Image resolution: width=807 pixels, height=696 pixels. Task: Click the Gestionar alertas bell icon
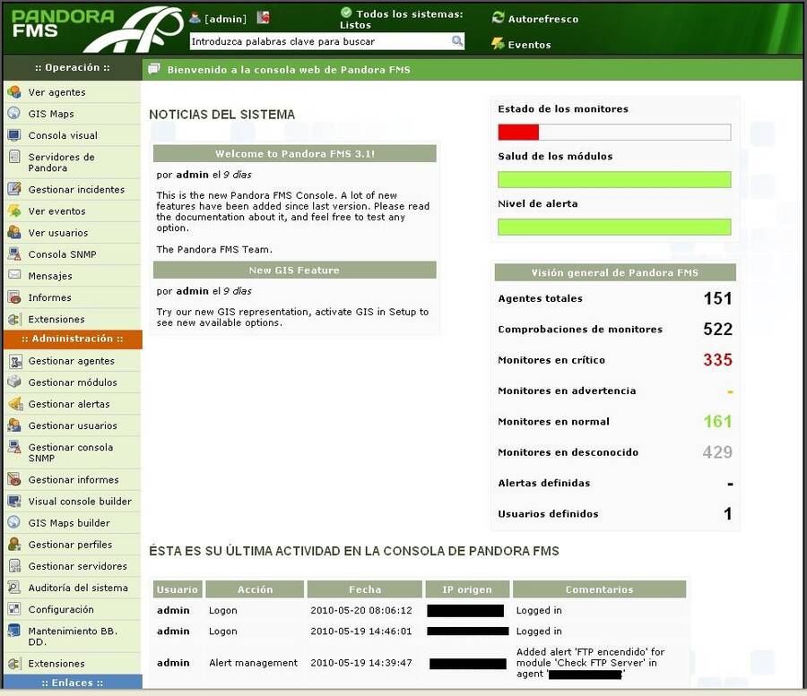pos(13,404)
